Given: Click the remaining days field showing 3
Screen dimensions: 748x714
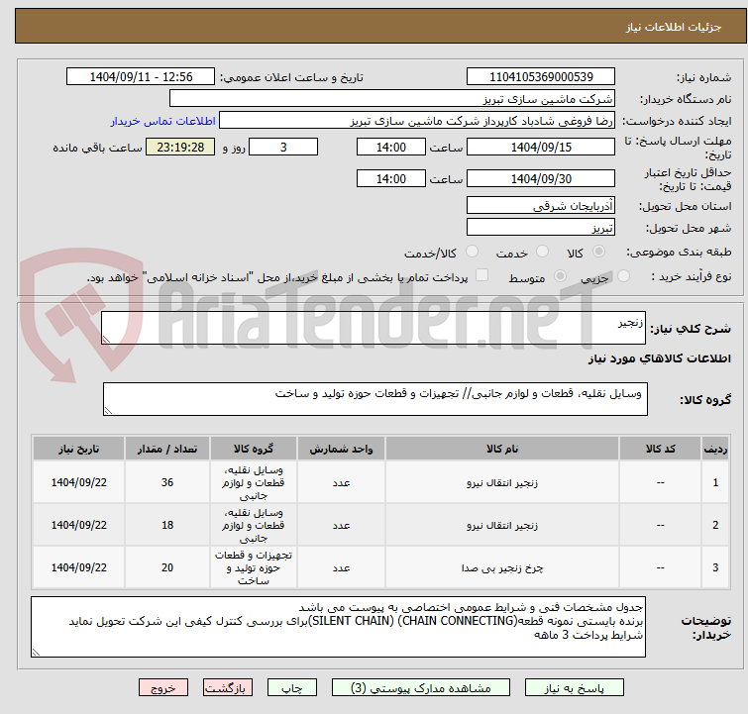Looking at the screenshot, I should click(x=283, y=147).
